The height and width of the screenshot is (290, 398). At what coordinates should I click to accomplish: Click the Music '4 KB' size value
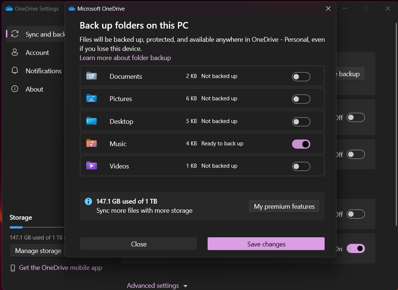[191, 144]
